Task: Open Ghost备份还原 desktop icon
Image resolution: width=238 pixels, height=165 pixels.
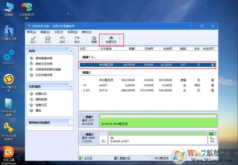Action: 9,83
